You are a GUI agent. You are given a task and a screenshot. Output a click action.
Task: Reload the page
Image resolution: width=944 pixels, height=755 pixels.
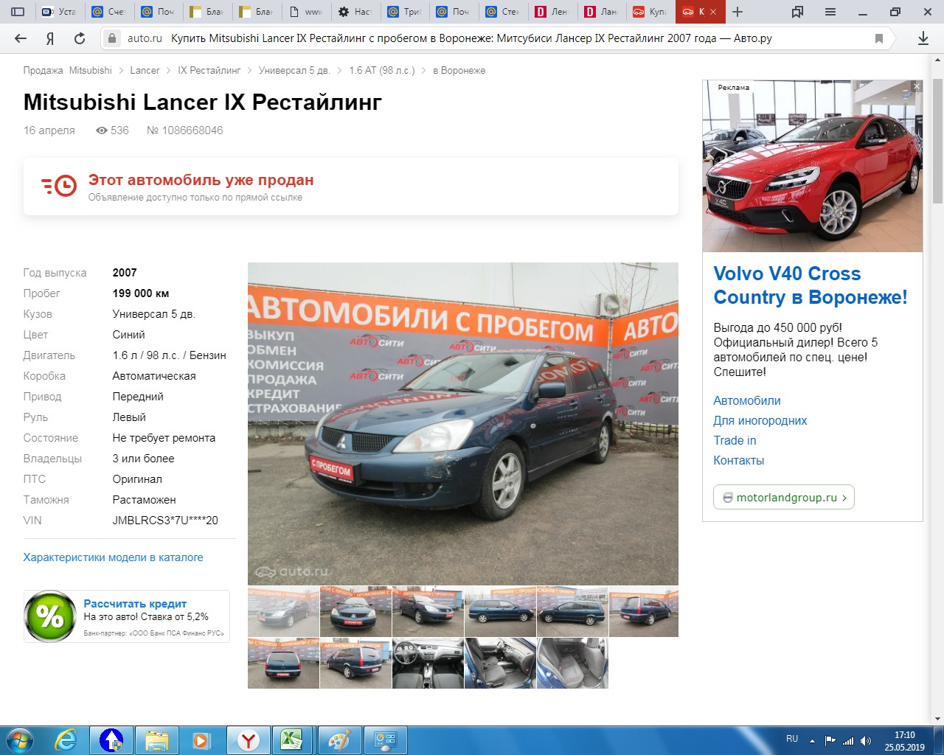(80, 38)
